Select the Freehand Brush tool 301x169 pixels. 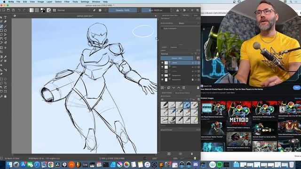[x=1, y=26]
